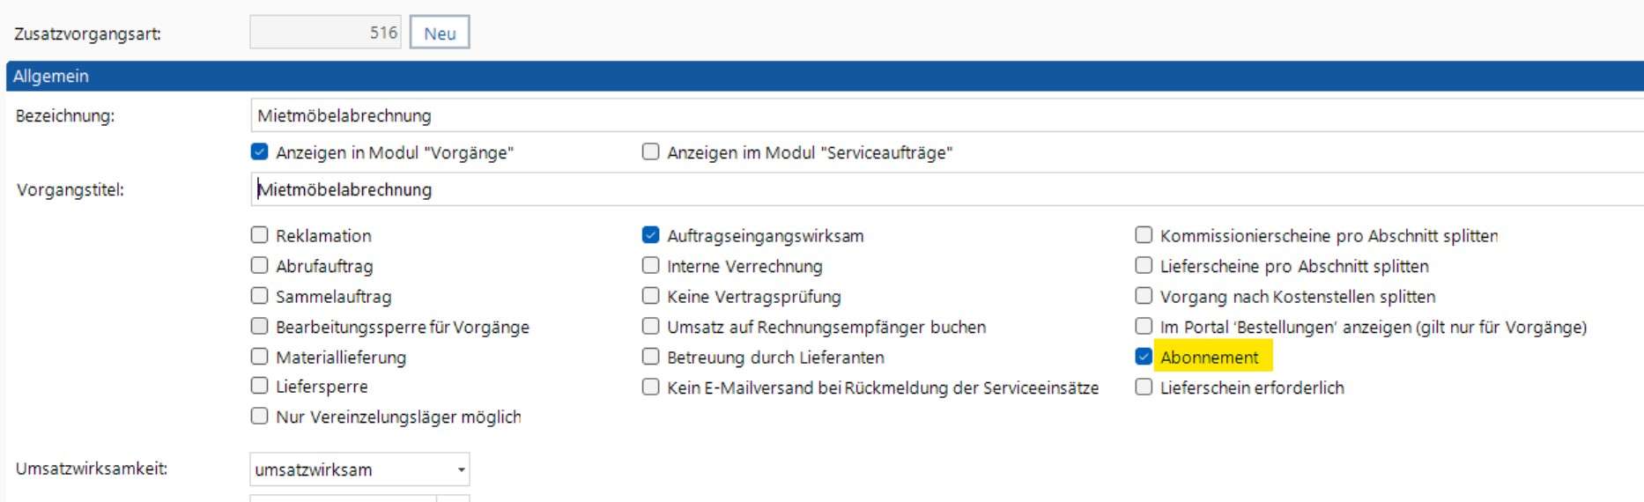Toggle Anzeigen in Modul "Vorgänge"
Image resolution: width=1644 pixels, height=502 pixels.
pos(259,152)
